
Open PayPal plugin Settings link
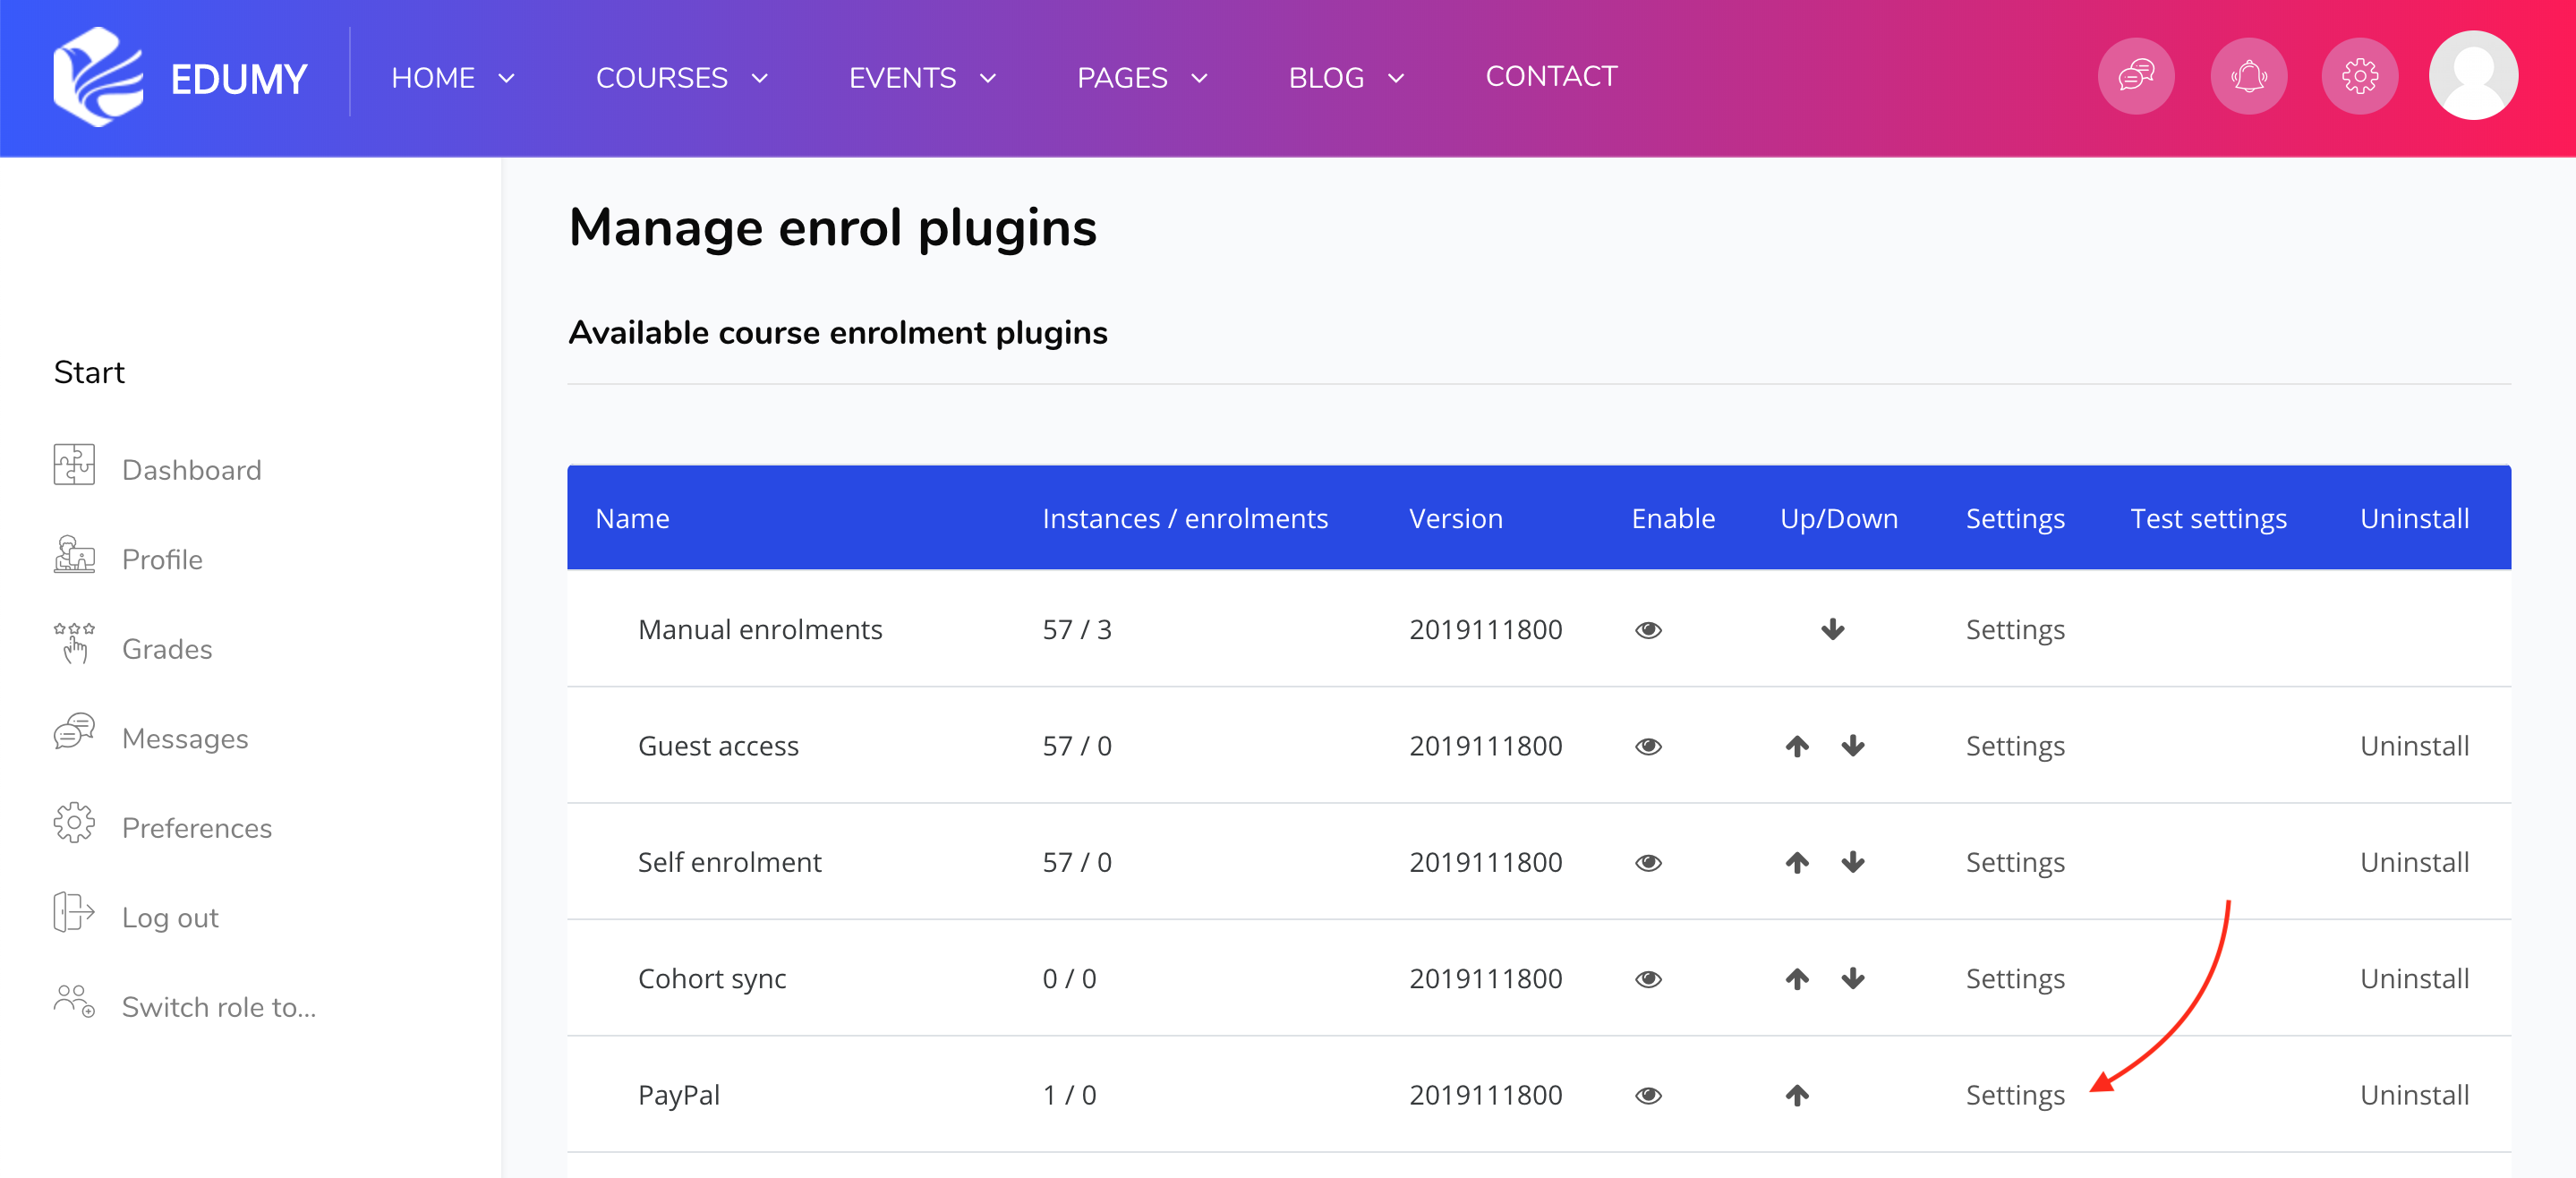pos(2015,1095)
